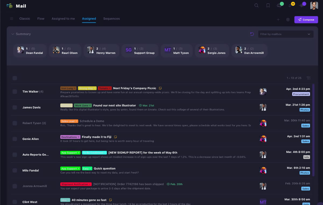The height and width of the screenshot is (205, 323).
Task: Select the Clint West email checkbox
Action: coord(15,202)
